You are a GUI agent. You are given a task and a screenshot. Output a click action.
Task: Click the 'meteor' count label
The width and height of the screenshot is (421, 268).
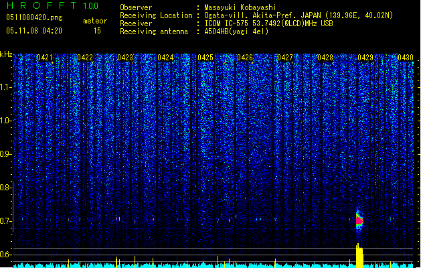click(x=95, y=21)
